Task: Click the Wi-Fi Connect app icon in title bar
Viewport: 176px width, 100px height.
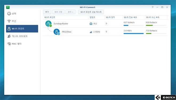Action: click(x=8, y=7)
